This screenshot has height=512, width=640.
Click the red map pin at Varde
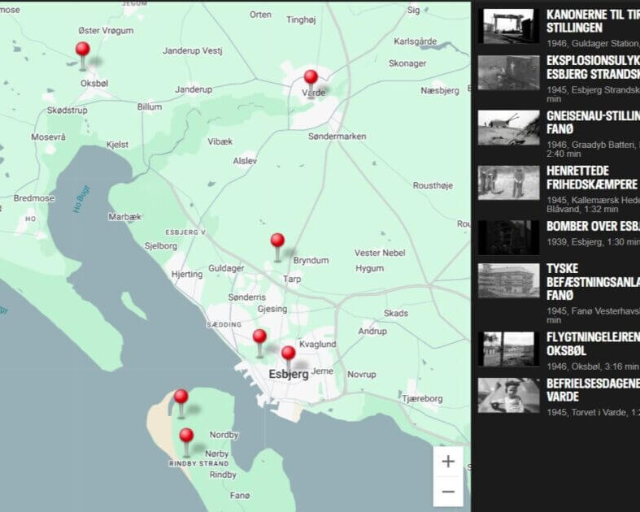click(x=311, y=79)
